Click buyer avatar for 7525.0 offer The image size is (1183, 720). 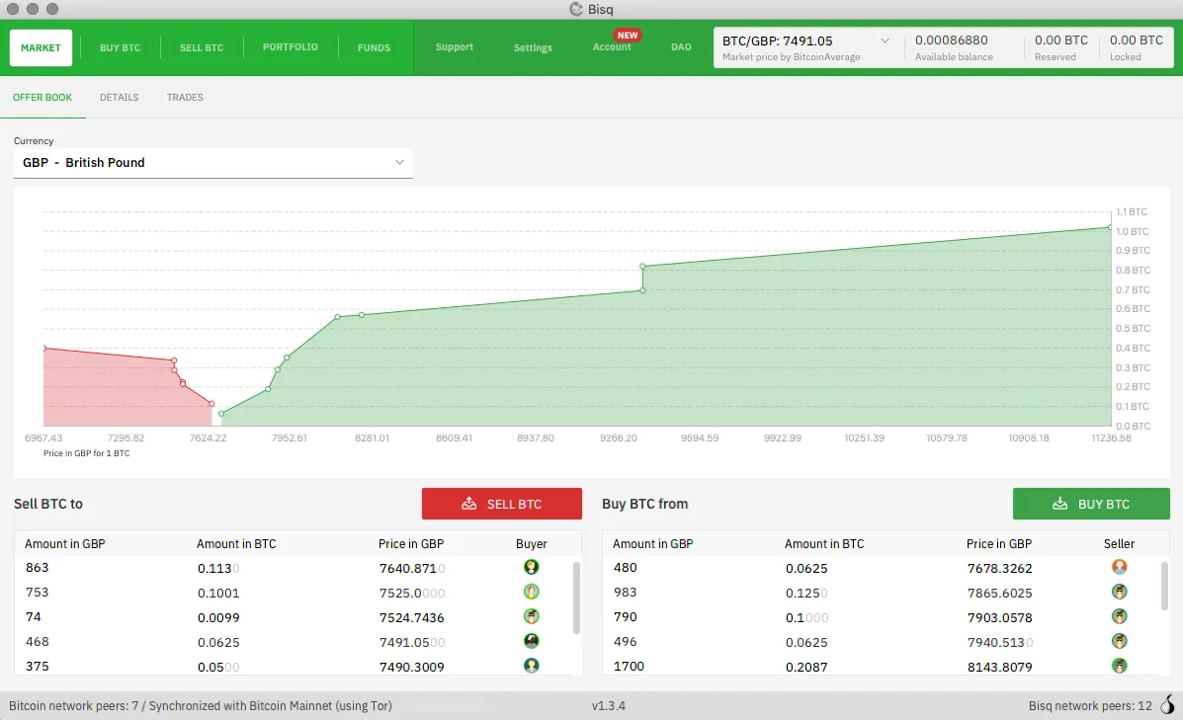532,592
